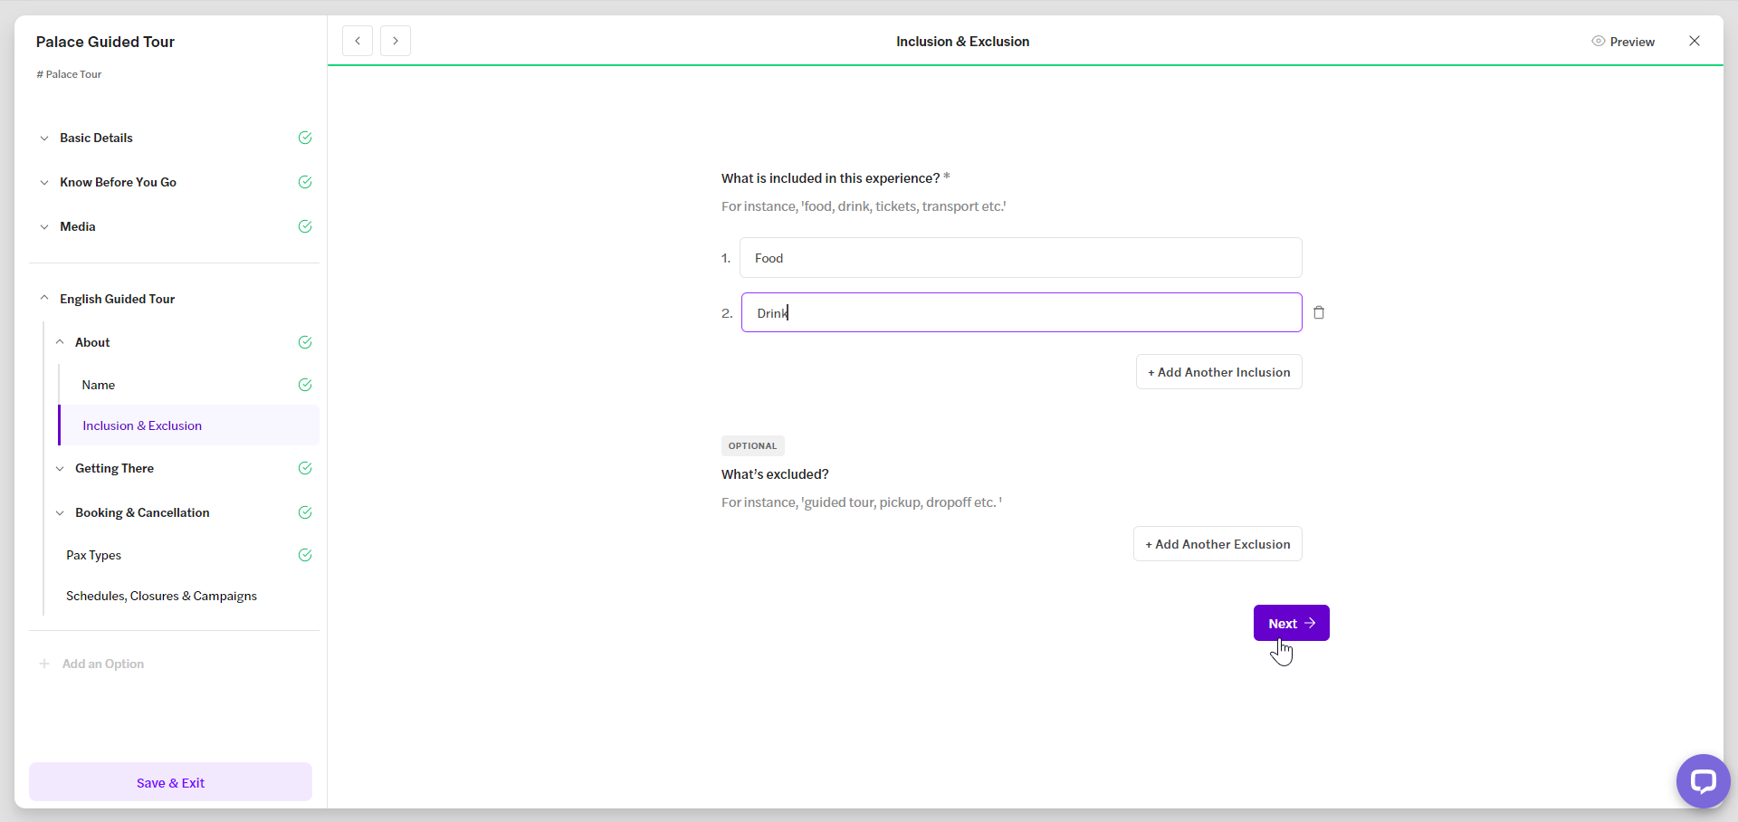Click the OPTIONAL badge
Screen dimensions: 1738x822
[752, 445]
